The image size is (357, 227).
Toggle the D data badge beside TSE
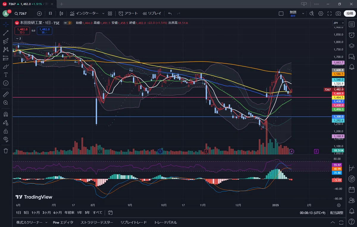coord(70,23)
